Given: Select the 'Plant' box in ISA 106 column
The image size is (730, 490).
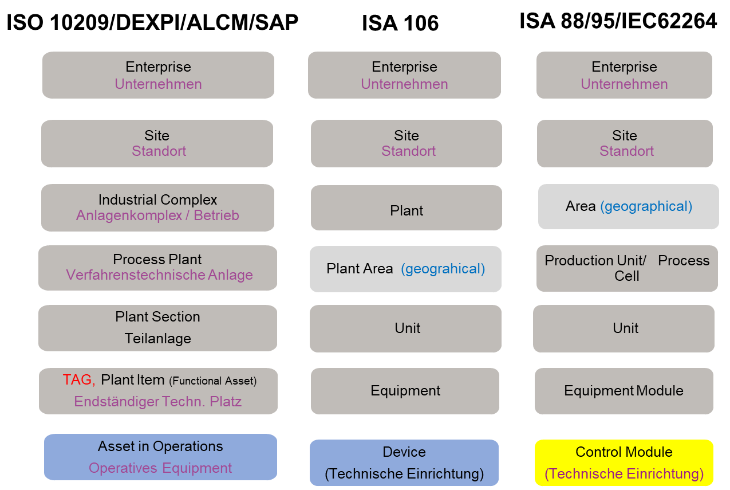Looking at the screenshot, I should (x=407, y=207).
